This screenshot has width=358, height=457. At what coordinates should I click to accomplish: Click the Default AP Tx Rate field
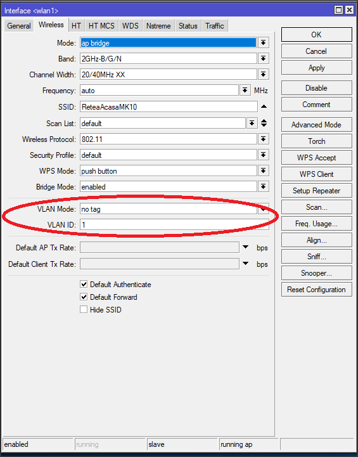click(x=160, y=247)
